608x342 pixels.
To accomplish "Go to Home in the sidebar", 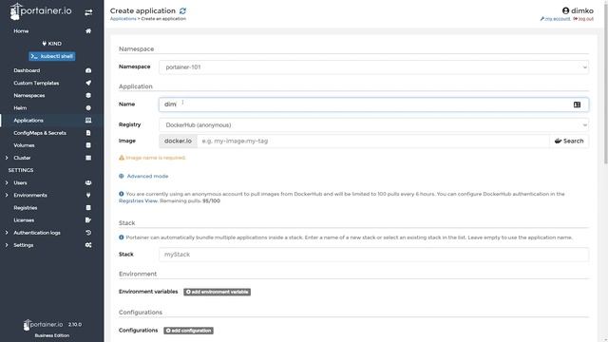I will point(21,31).
